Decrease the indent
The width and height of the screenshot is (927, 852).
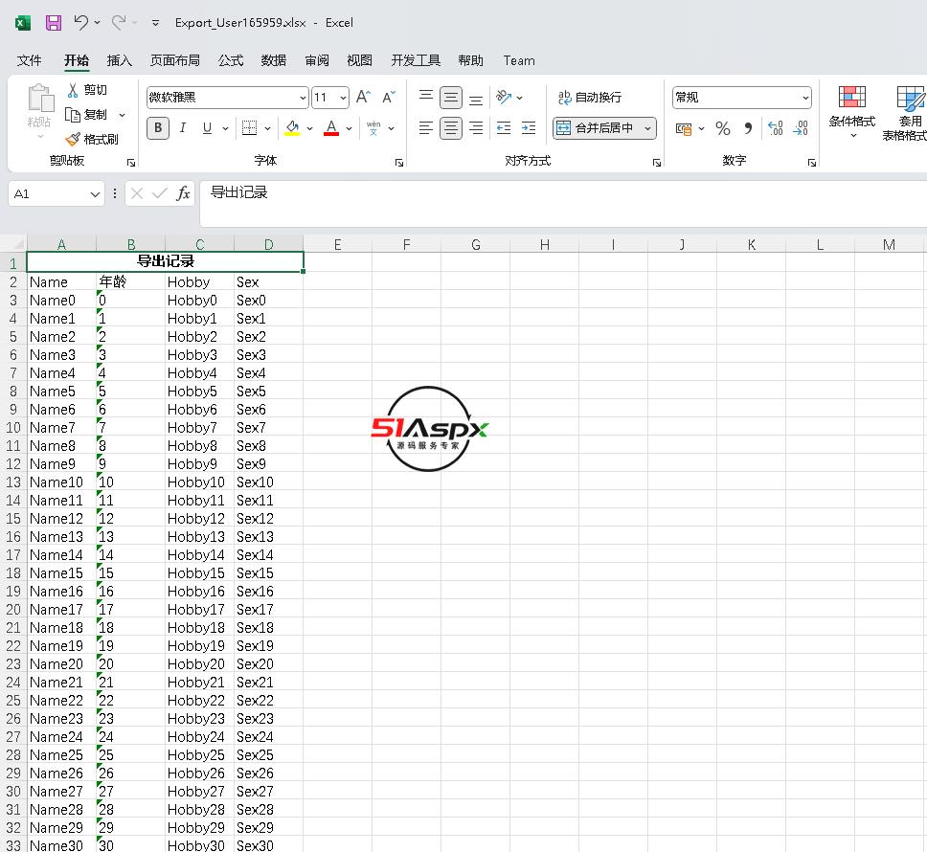point(504,127)
